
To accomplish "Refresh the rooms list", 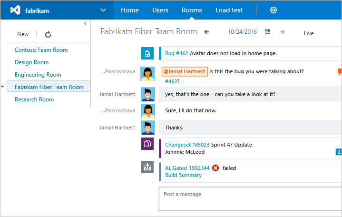I will 48,34.
